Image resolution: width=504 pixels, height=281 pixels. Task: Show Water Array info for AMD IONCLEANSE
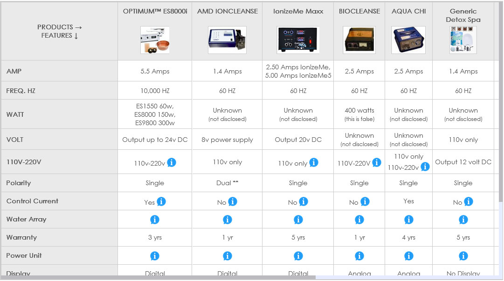227,220
